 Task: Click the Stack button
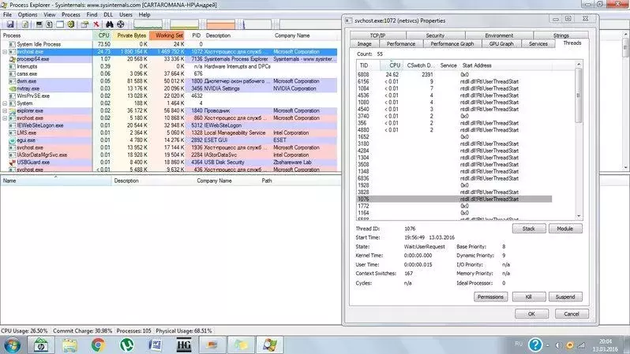coord(529,229)
